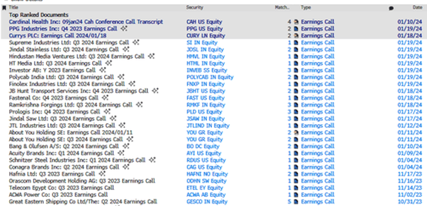
Task: Click the SI IN Equity security
Action: [x=202, y=42]
